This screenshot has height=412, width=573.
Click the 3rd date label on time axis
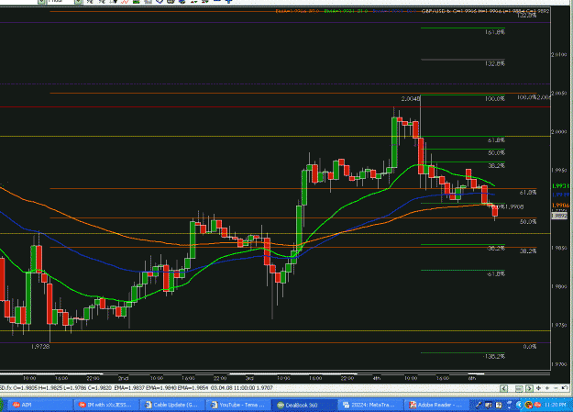click(x=249, y=378)
